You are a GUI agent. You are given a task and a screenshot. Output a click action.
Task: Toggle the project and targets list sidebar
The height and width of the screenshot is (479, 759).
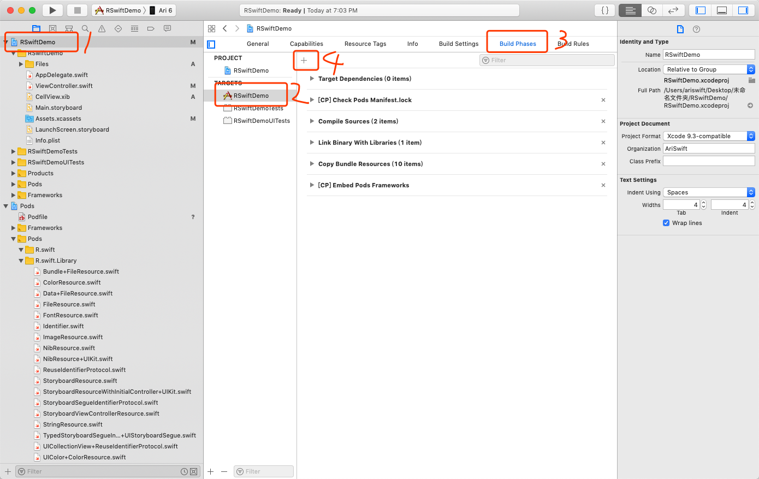[x=211, y=44]
